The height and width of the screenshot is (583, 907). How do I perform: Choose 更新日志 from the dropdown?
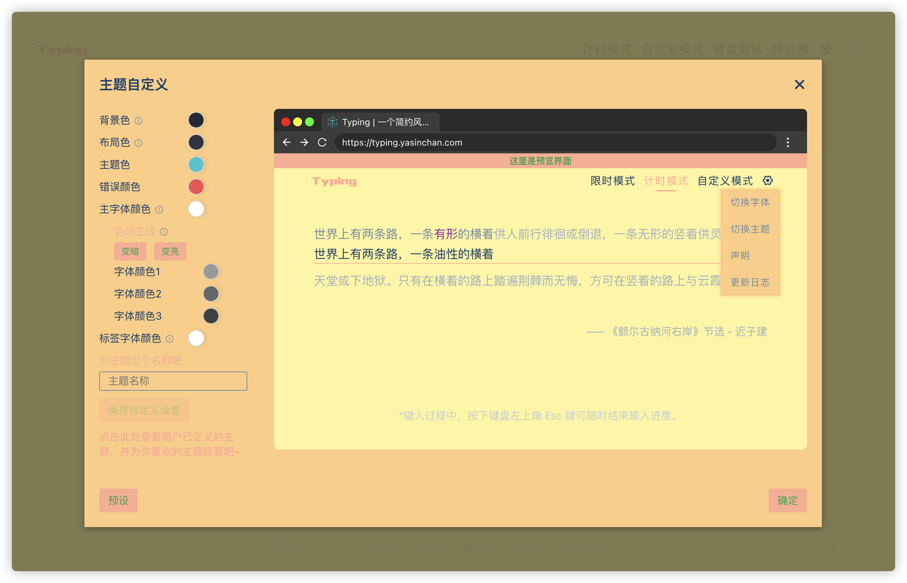tap(750, 282)
